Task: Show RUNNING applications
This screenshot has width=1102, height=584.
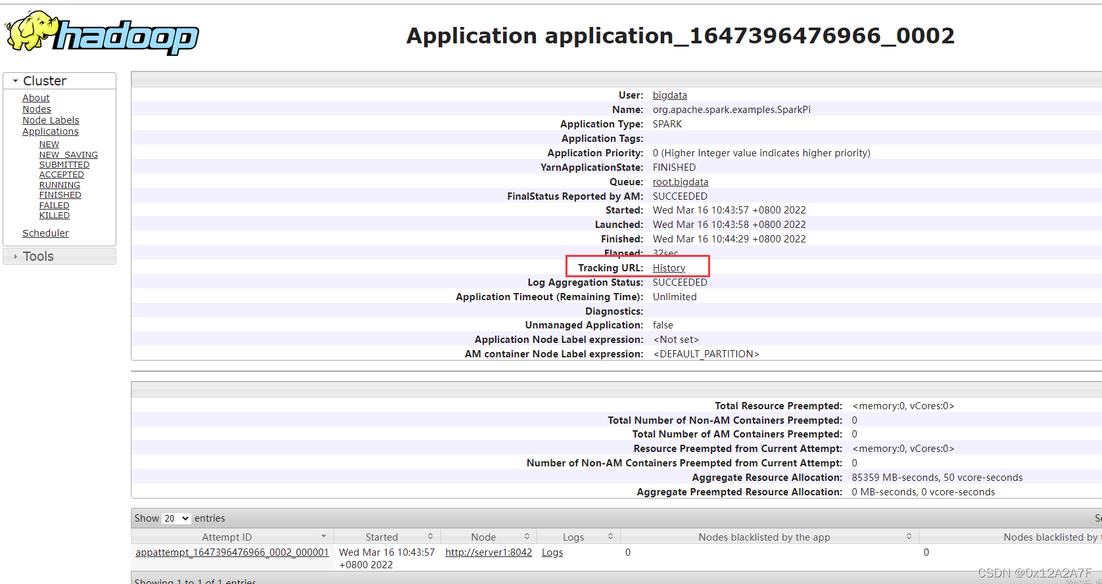Action: click(59, 185)
